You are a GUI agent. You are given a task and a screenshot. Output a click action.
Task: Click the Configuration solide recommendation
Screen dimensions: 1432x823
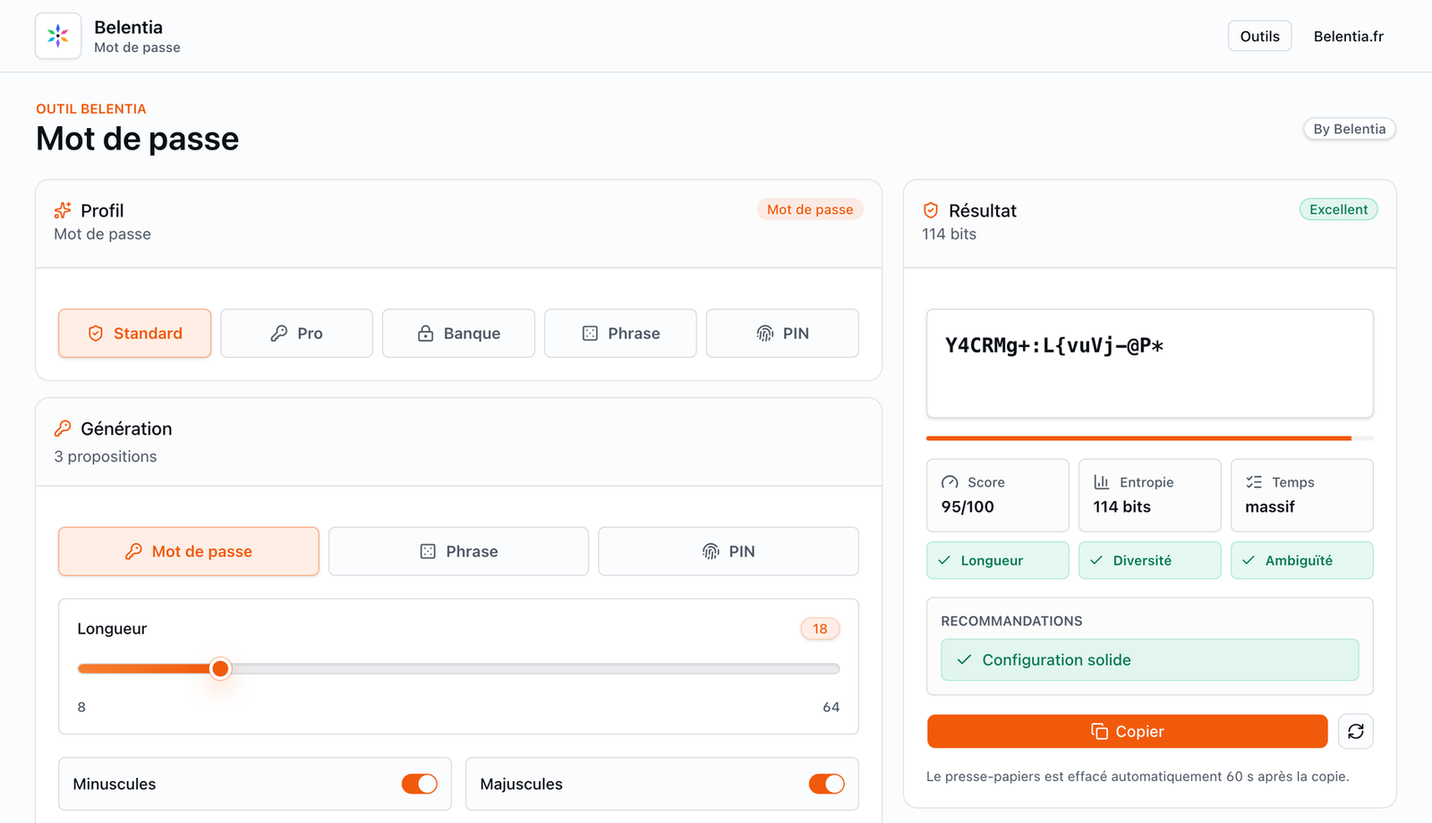(x=1150, y=659)
